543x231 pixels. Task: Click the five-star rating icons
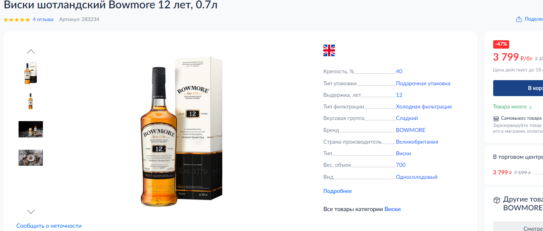(17, 20)
